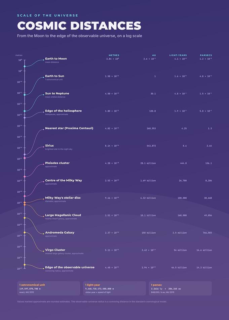
Task: Click the subtitle beginning "From the Moon to the edge"
Action: (80, 36)
